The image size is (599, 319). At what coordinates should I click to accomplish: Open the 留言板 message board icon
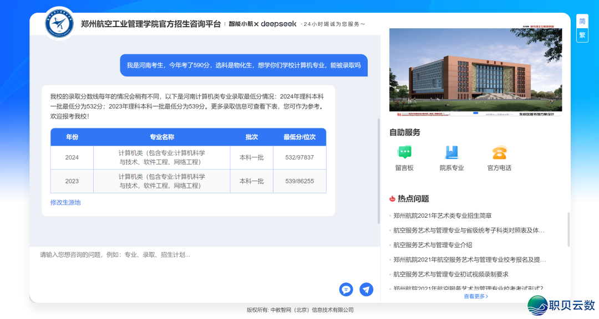coord(404,152)
